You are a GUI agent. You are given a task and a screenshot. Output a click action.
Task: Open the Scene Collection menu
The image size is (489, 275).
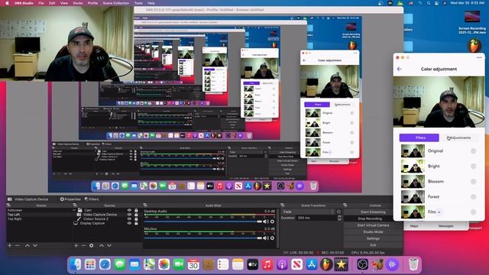(x=115, y=3)
